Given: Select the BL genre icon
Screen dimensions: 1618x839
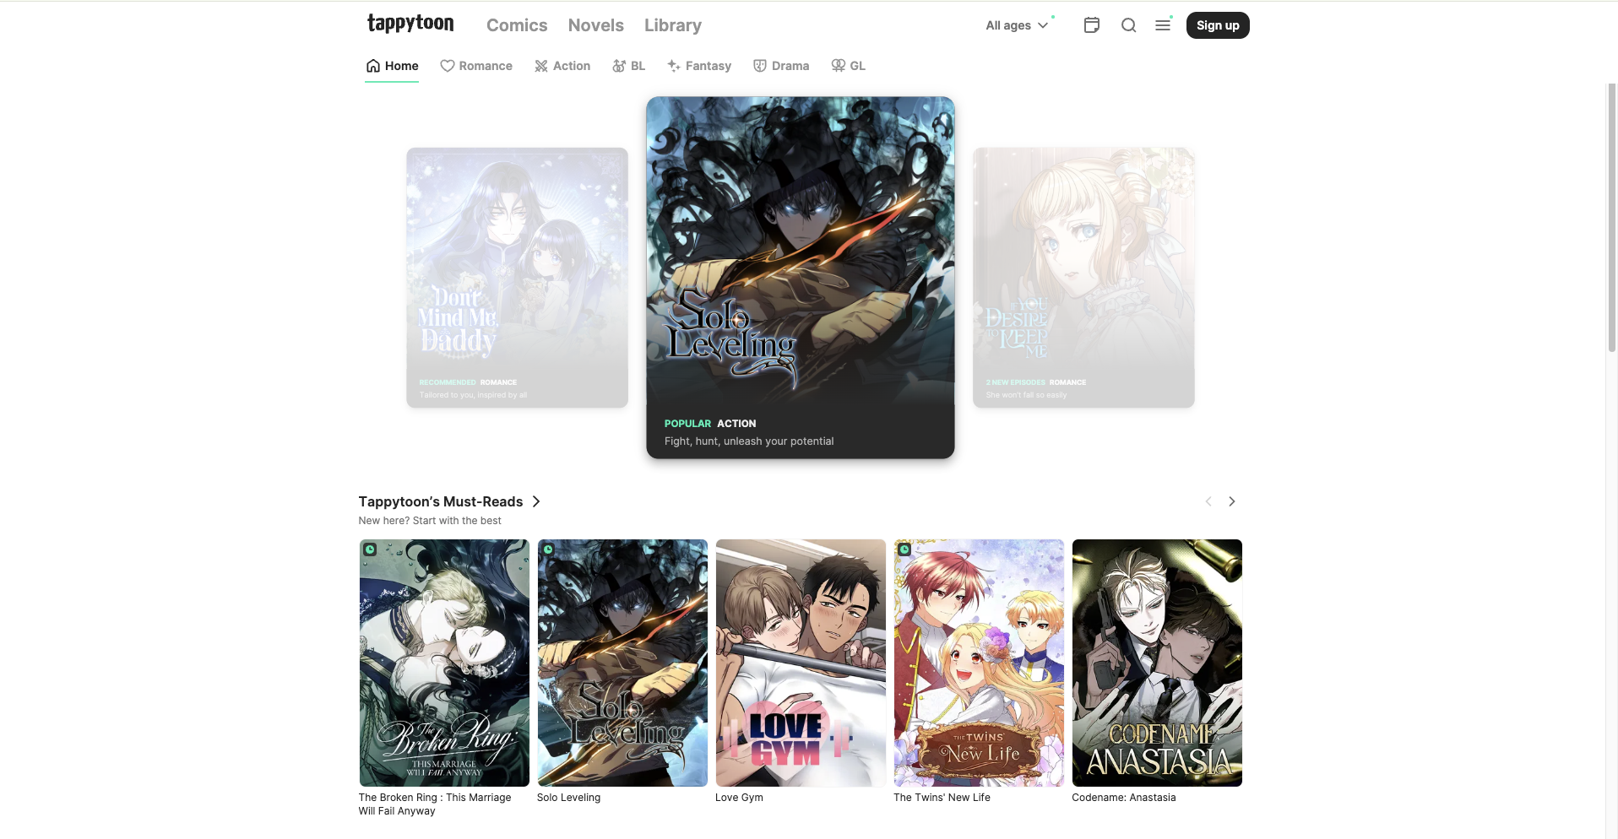Looking at the screenshot, I should pos(619,65).
